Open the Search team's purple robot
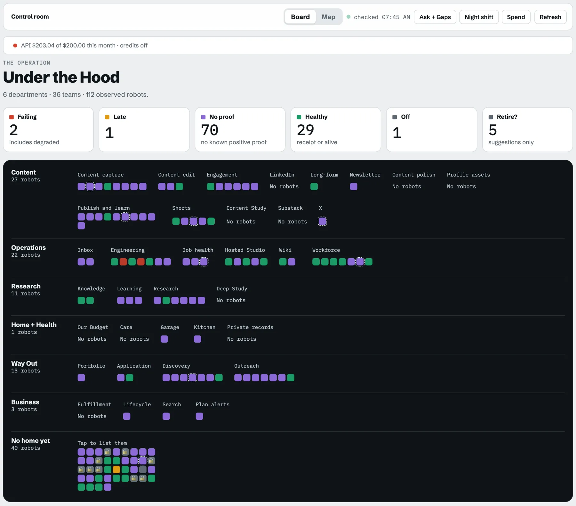 [166, 416]
